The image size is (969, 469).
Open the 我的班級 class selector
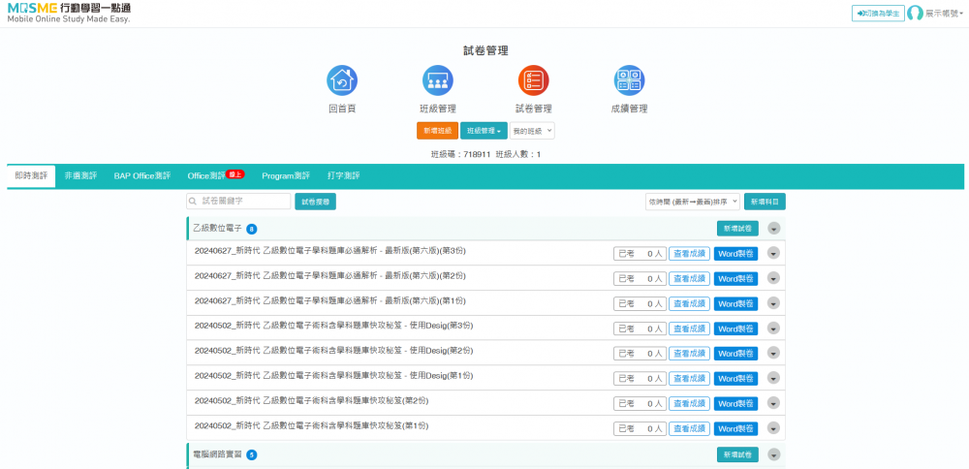pyautogui.click(x=532, y=130)
